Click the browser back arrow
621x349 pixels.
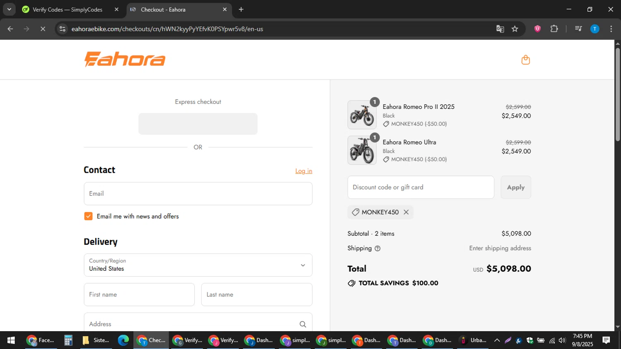[x=10, y=29]
